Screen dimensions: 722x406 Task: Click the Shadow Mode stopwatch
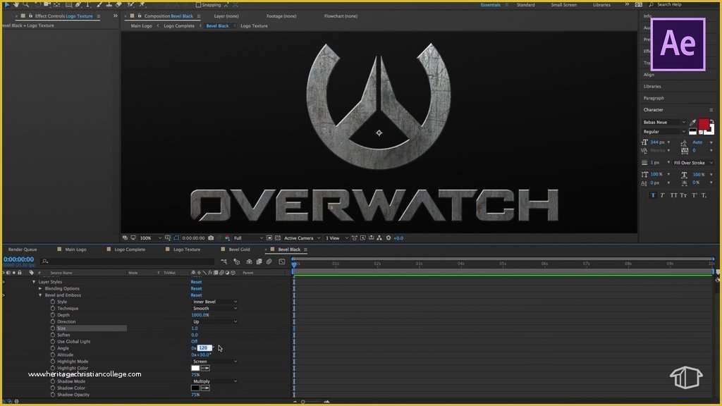[52, 381]
